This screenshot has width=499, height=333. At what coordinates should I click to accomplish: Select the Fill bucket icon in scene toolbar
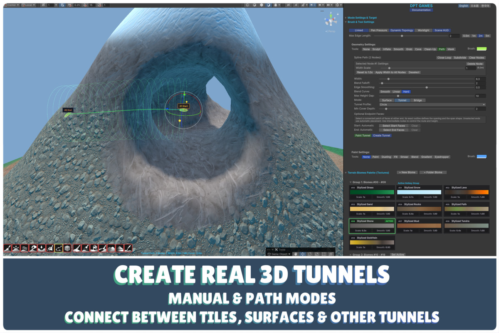[x=94, y=248]
